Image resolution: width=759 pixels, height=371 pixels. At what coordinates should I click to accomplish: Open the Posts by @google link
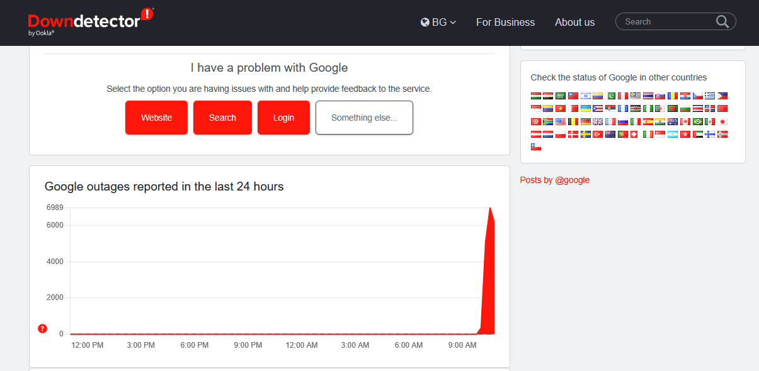click(x=554, y=180)
